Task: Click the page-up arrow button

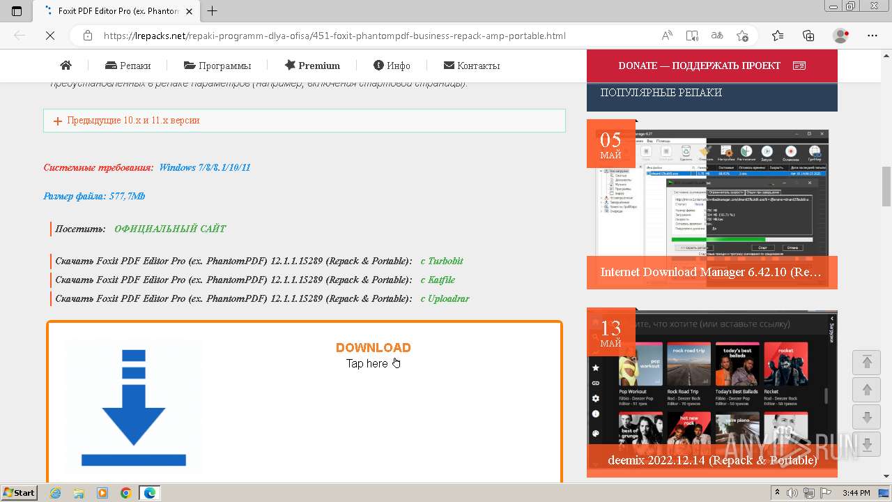Action: (x=867, y=390)
